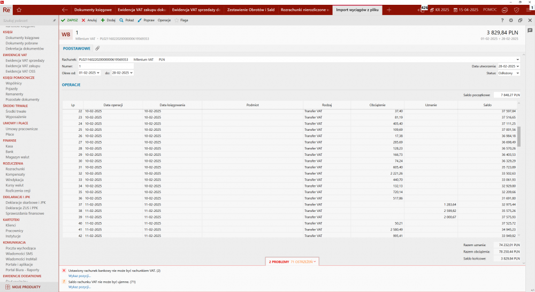Click the Re application logo

(6, 10)
